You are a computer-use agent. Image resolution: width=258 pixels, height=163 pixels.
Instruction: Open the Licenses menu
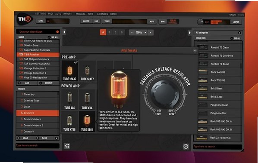[x=102, y=14]
